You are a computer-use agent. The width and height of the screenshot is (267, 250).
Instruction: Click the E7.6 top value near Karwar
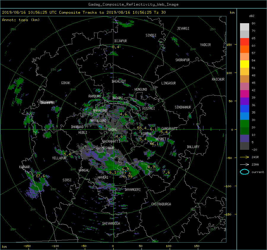tap(41, 176)
